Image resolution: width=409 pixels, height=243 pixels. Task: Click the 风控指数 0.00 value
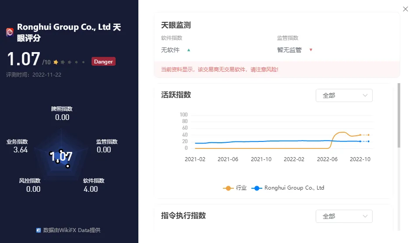[x=33, y=189]
